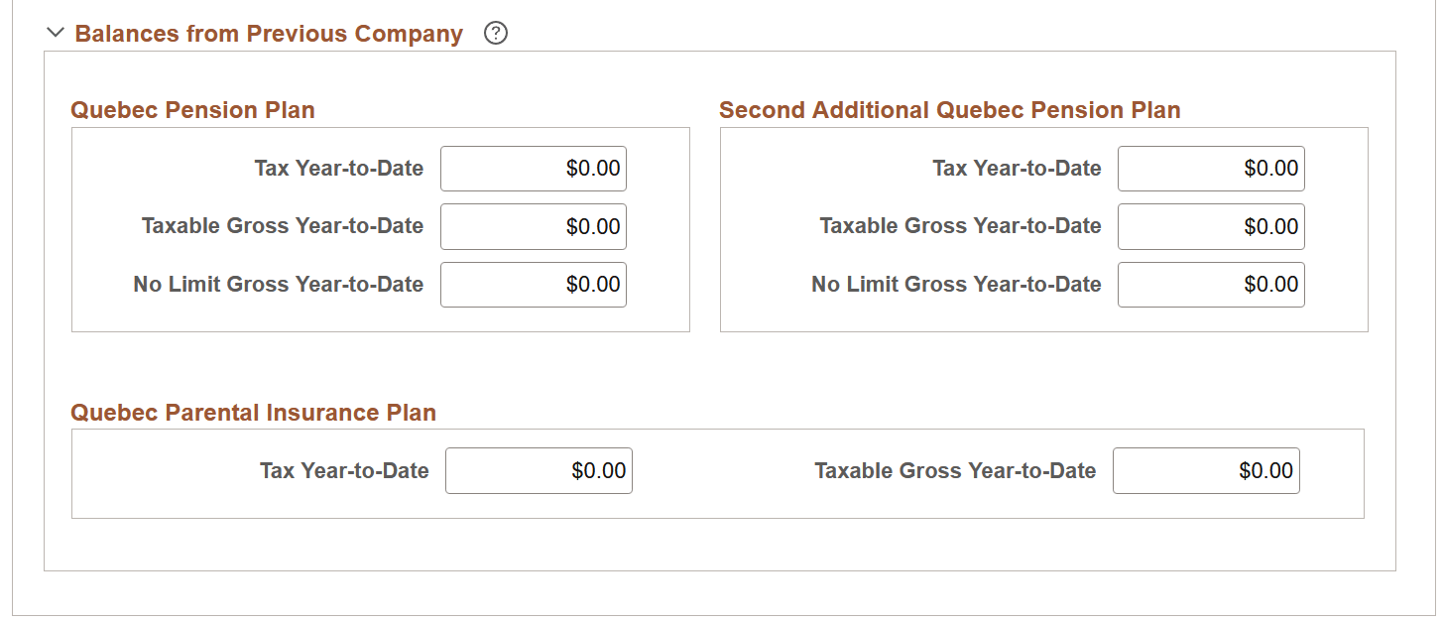Click Tax Year-to-Date under Second Additional Quebec Pension Plan
1443x622 pixels.
click(x=1211, y=168)
